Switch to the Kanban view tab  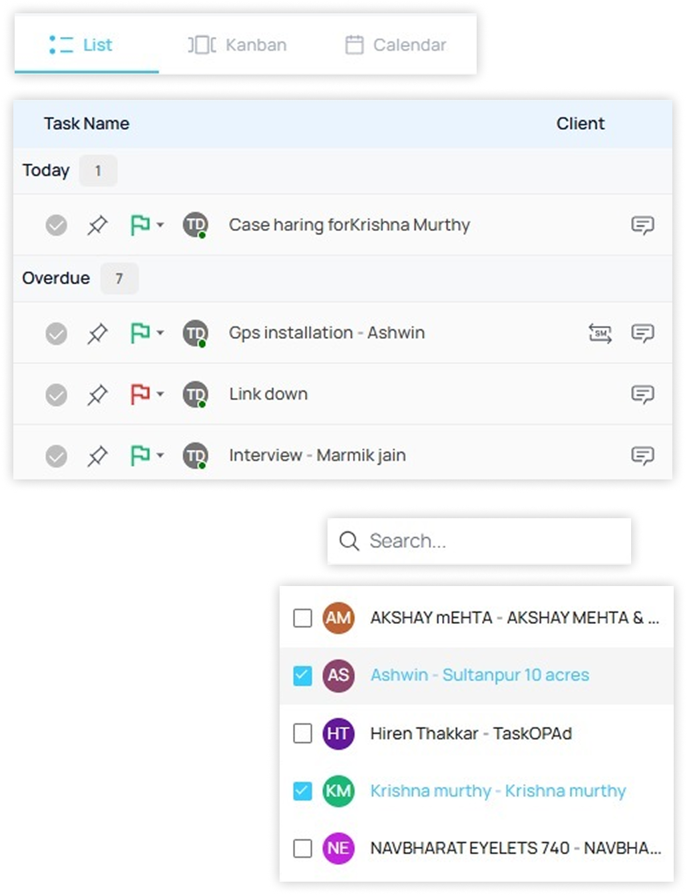click(x=238, y=45)
